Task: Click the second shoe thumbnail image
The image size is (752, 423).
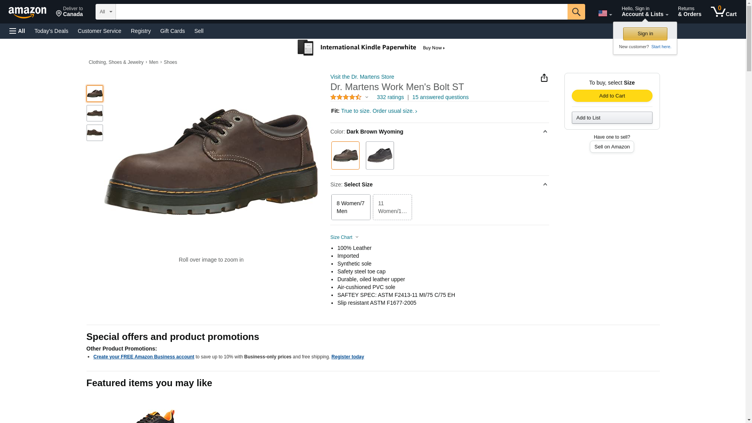Action: (x=95, y=113)
